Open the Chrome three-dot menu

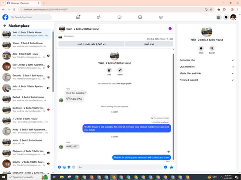click(x=238, y=10)
